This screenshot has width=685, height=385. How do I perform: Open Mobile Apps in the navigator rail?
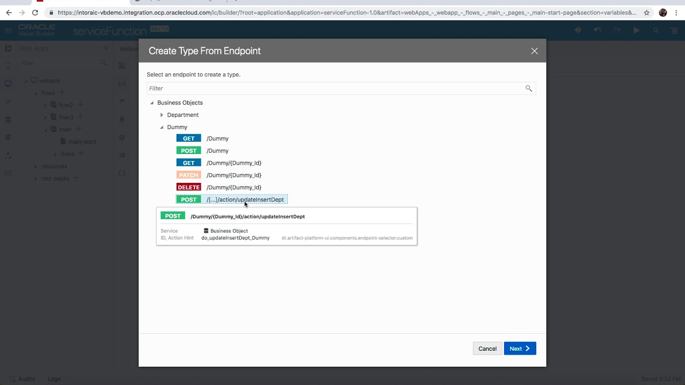[x=8, y=66]
